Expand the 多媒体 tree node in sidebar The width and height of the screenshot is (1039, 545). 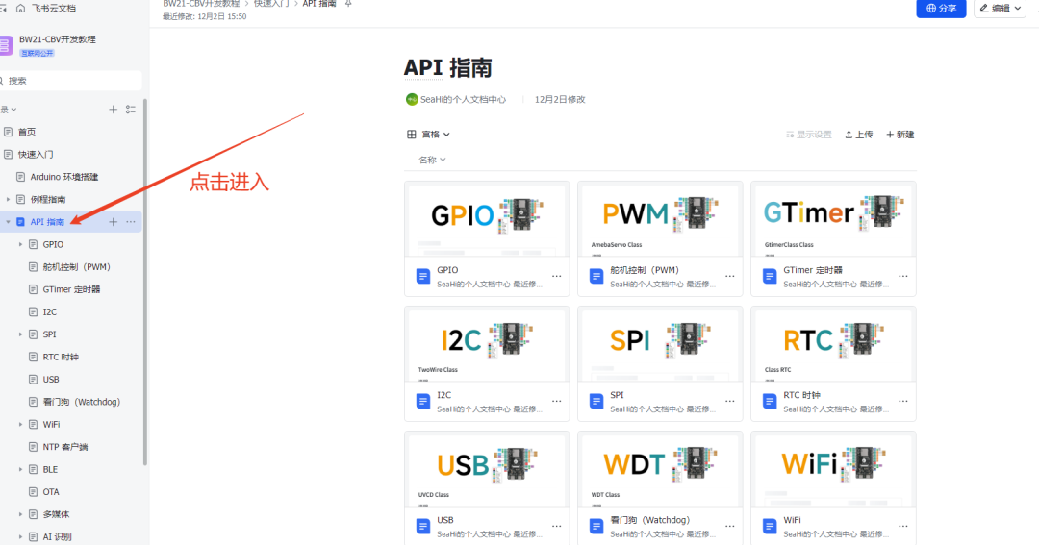click(x=20, y=514)
